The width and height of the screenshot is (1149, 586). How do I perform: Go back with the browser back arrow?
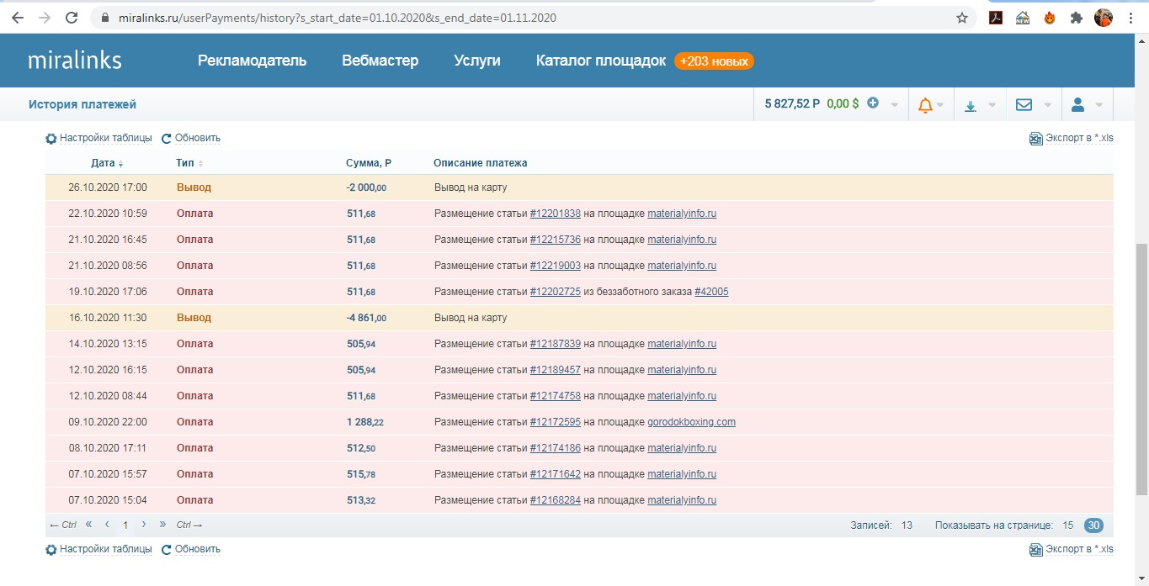[17, 18]
